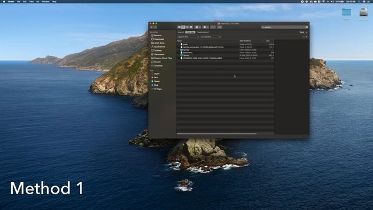Open the Apple menu
This screenshot has width=373, height=210.
coord(4,2)
